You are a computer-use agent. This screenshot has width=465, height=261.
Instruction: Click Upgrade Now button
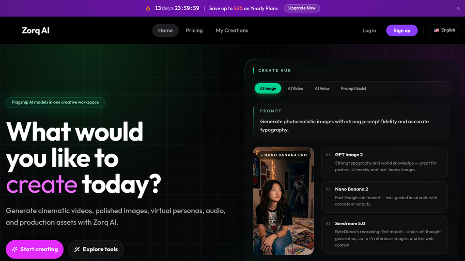click(302, 8)
